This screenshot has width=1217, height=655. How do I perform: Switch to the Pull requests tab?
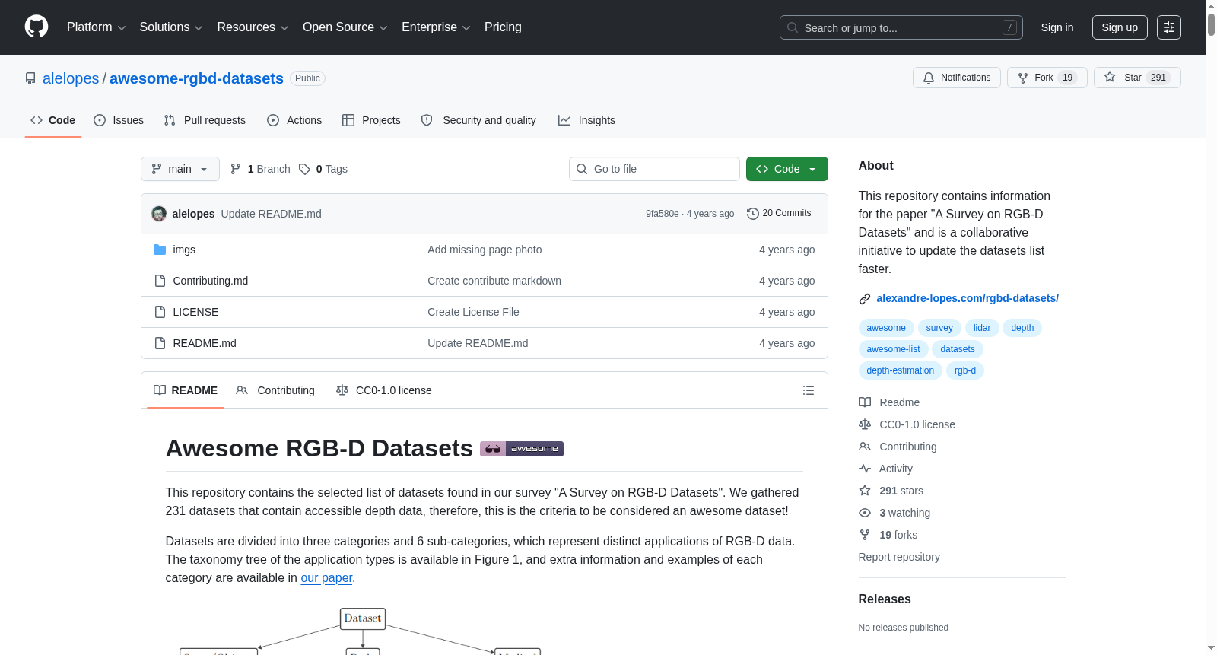pos(205,120)
